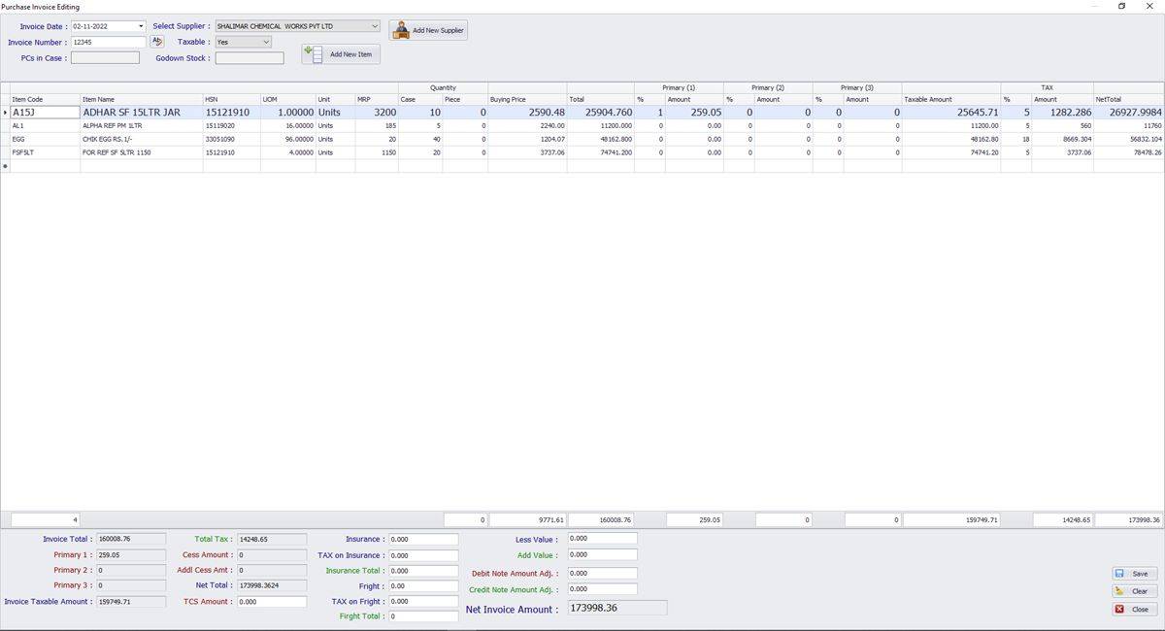Save the purchase invoice
The image size is (1165, 631).
click(x=1134, y=574)
